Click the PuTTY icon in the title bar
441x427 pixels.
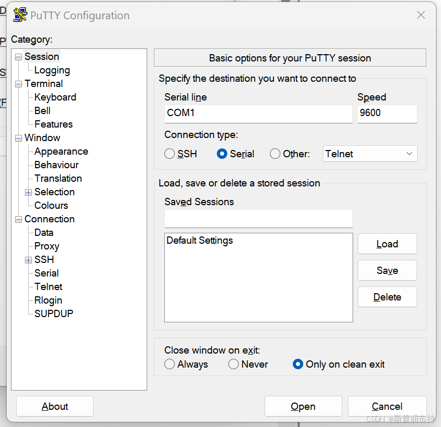pyautogui.click(x=20, y=15)
